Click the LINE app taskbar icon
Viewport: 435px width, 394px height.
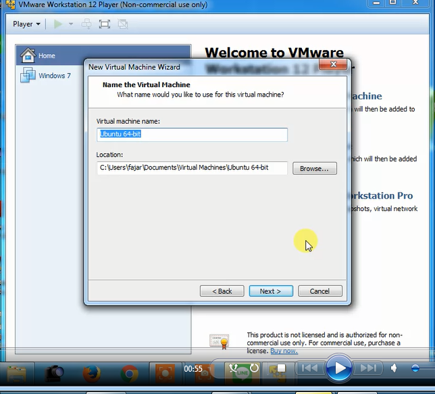coord(242,372)
